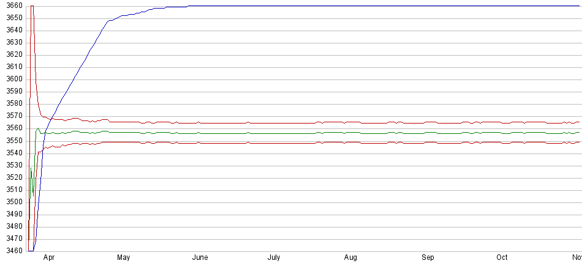
Task: Click the 3500 y-axis label
Action: coord(12,202)
